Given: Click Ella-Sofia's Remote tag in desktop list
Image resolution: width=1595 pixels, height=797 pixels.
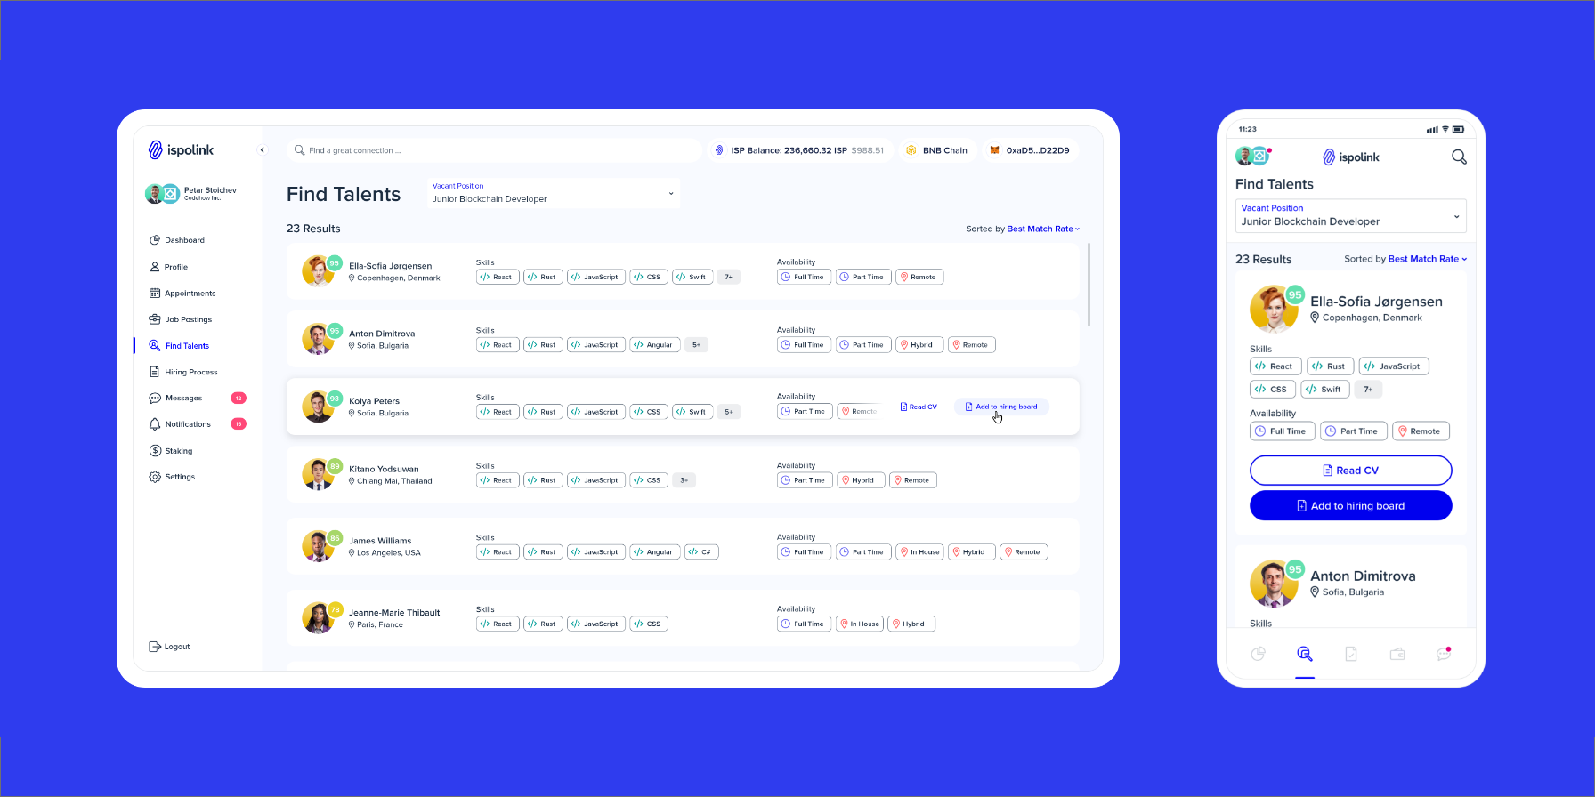Looking at the screenshot, I should pyautogui.click(x=919, y=277).
